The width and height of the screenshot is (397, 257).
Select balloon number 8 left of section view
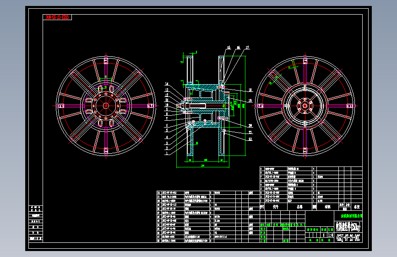(x=167, y=114)
